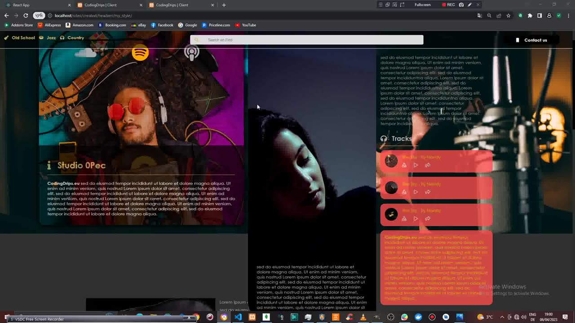This screenshot has height=323, width=575.
Task: Open the AliExpress bookmark
Action: point(49,25)
